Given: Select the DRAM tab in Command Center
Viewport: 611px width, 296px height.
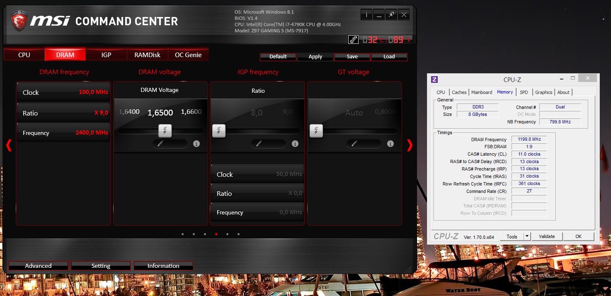Looking at the screenshot, I should point(65,55).
